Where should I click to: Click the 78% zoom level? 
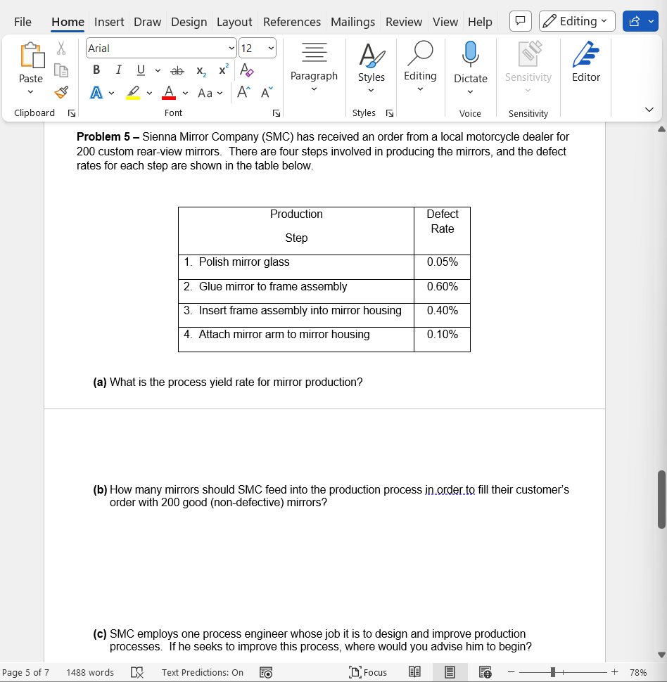[638, 672]
